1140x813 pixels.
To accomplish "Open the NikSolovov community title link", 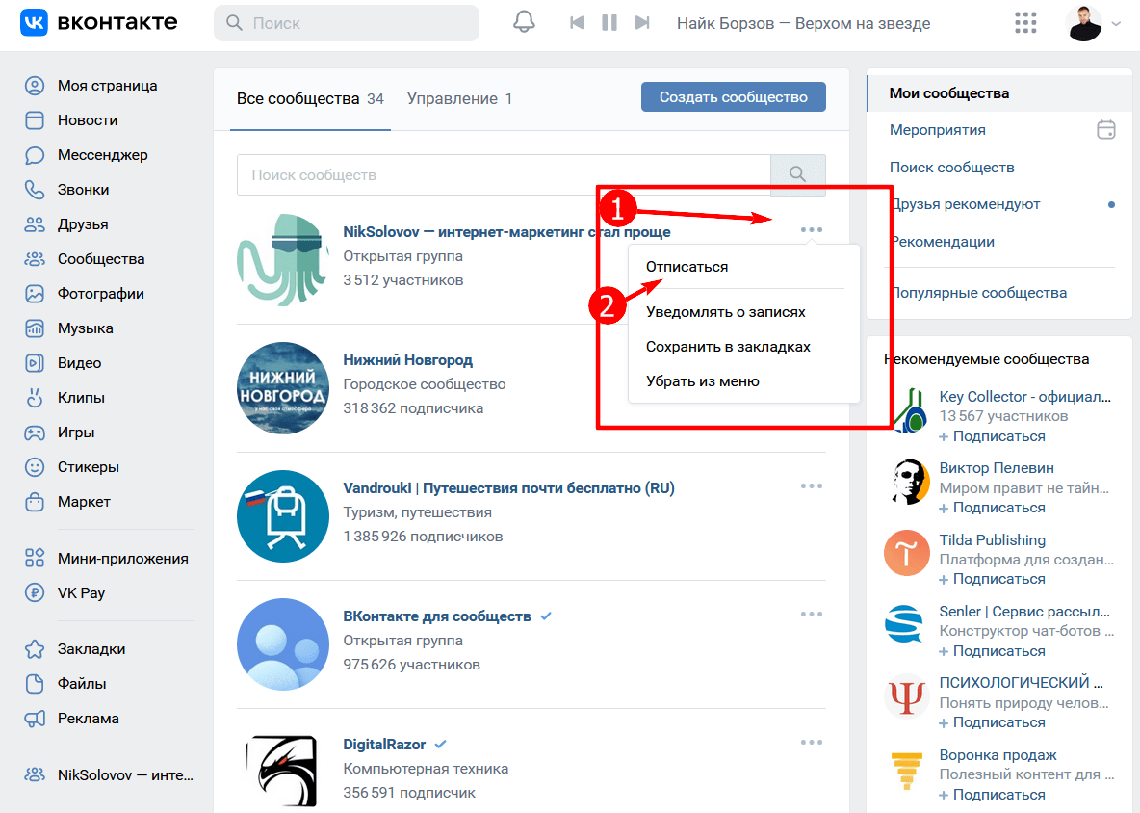I will (x=506, y=232).
